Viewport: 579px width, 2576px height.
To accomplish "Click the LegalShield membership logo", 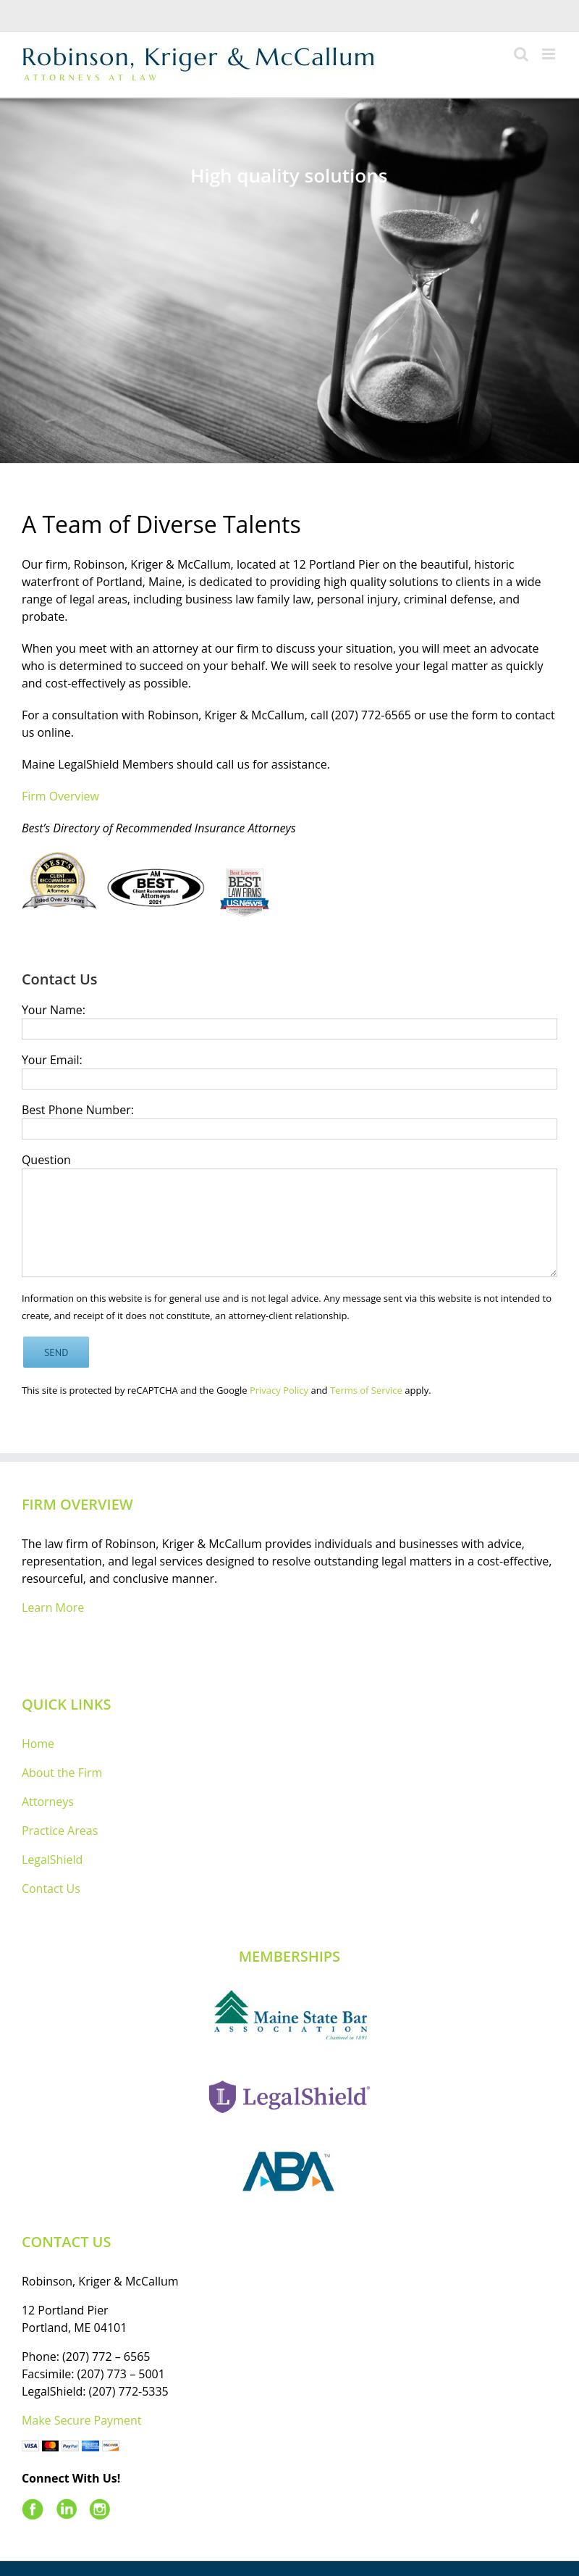I will [289, 2096].
